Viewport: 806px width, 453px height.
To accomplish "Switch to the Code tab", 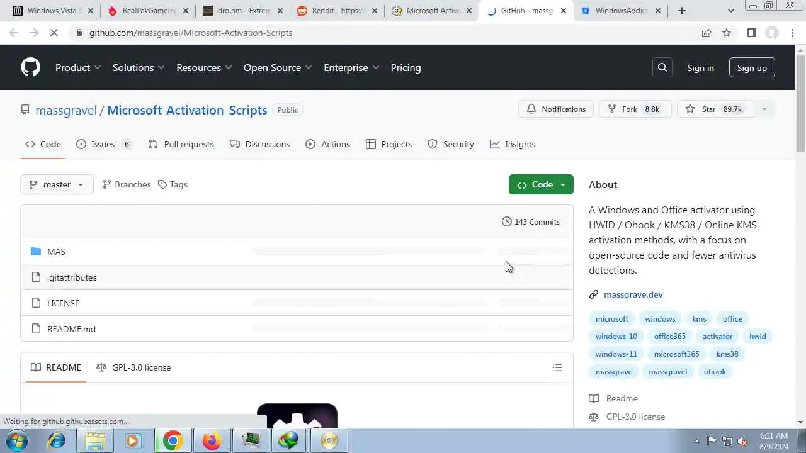I will pos(43,144).
